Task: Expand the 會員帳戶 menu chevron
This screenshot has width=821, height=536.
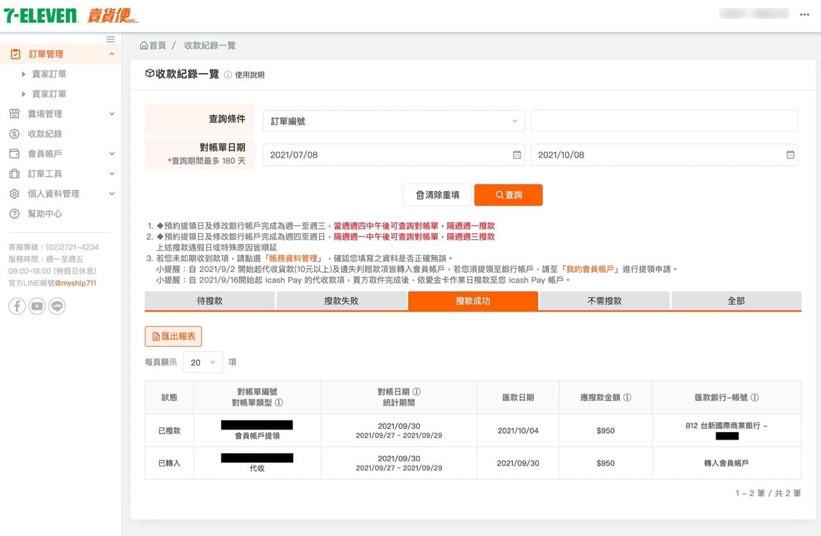Action: (112, 154)
